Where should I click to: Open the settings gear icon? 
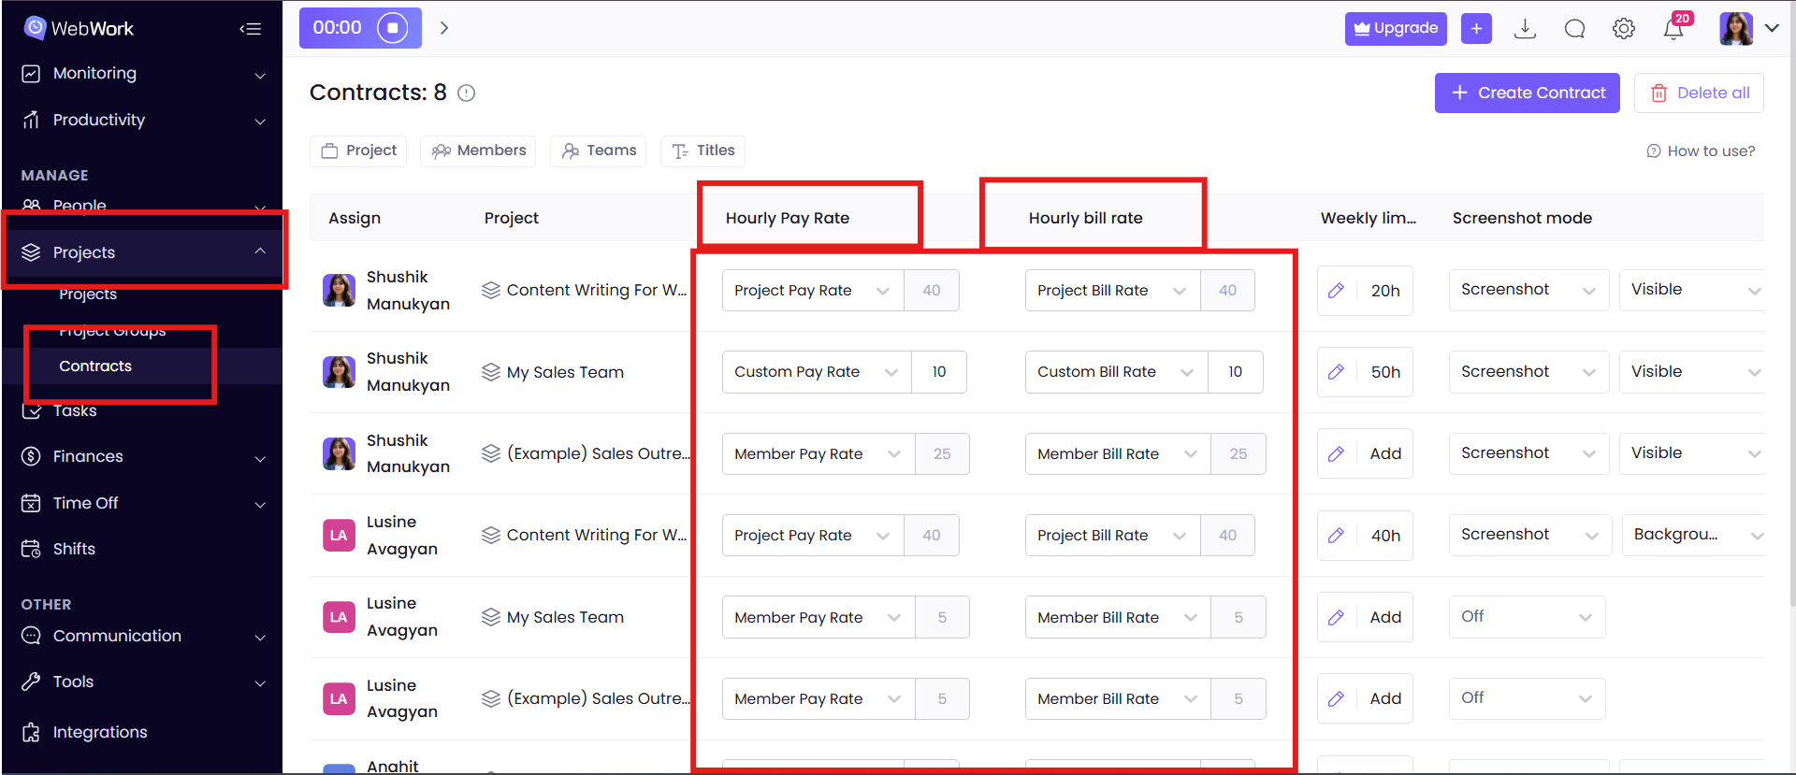(1624, 29)
